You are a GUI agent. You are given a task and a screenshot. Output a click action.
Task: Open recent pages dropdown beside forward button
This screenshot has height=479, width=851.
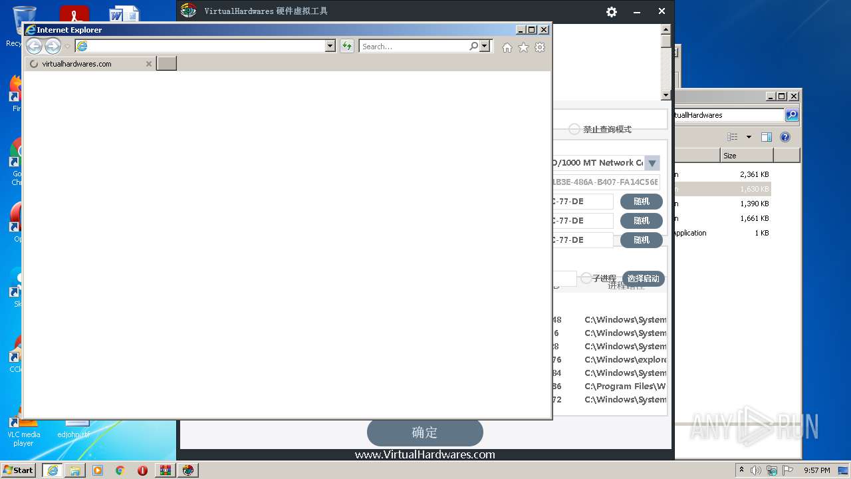(67, 47)
